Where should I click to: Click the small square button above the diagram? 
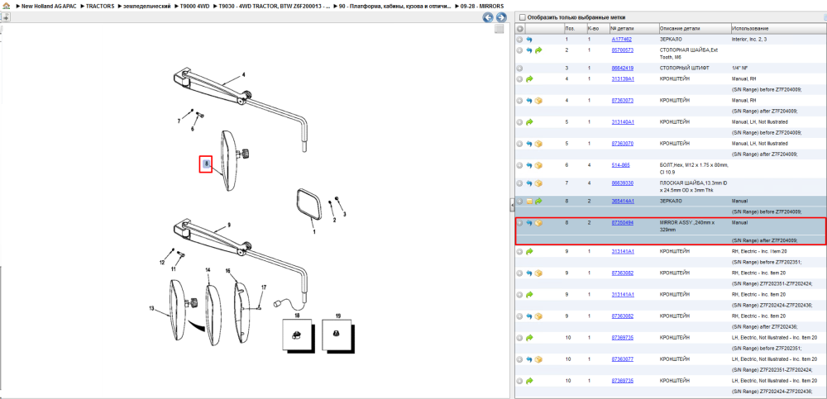click(x=499, y=30)
